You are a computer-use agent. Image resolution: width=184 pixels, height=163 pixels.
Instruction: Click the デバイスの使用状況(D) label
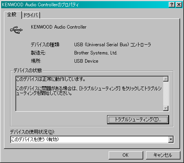(x=32, y=132)
